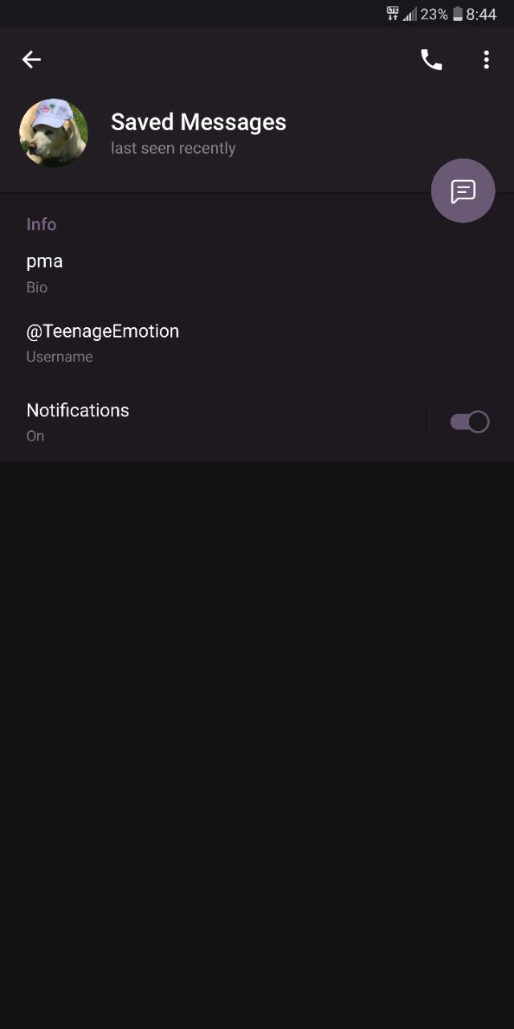The width and height of the screenshot is (514, 1029).
Task: Tap the "pma" bio text
Action: (44, 261)
